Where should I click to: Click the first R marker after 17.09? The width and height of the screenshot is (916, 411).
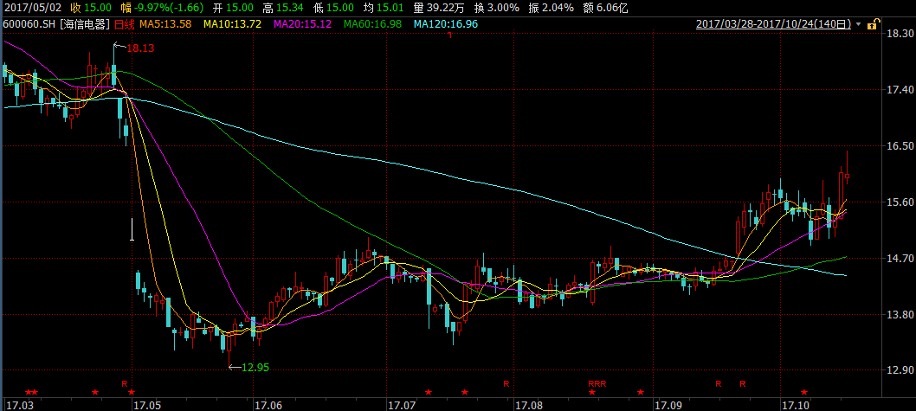coord(719,383)
